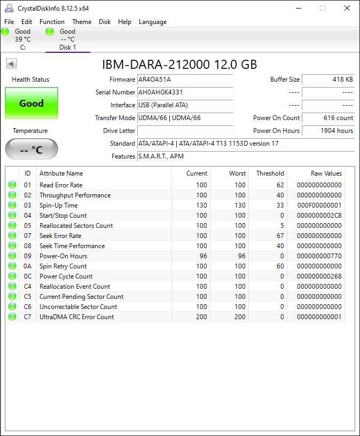Screen dimensions: 360x436
Task: Click status dot of Power-On Hours row
Action: click(12, 256)
